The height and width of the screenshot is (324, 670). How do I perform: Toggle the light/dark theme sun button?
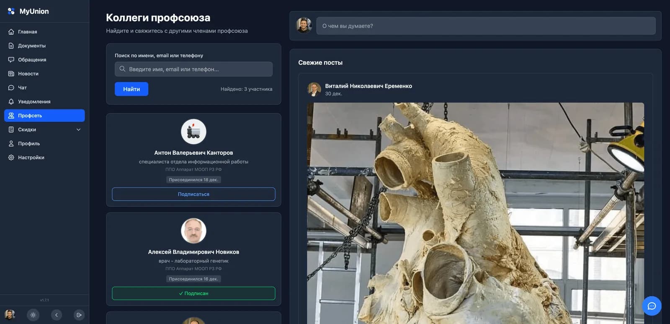coord(33,315)
